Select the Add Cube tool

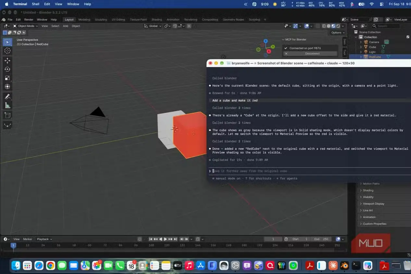coord(7,115)
